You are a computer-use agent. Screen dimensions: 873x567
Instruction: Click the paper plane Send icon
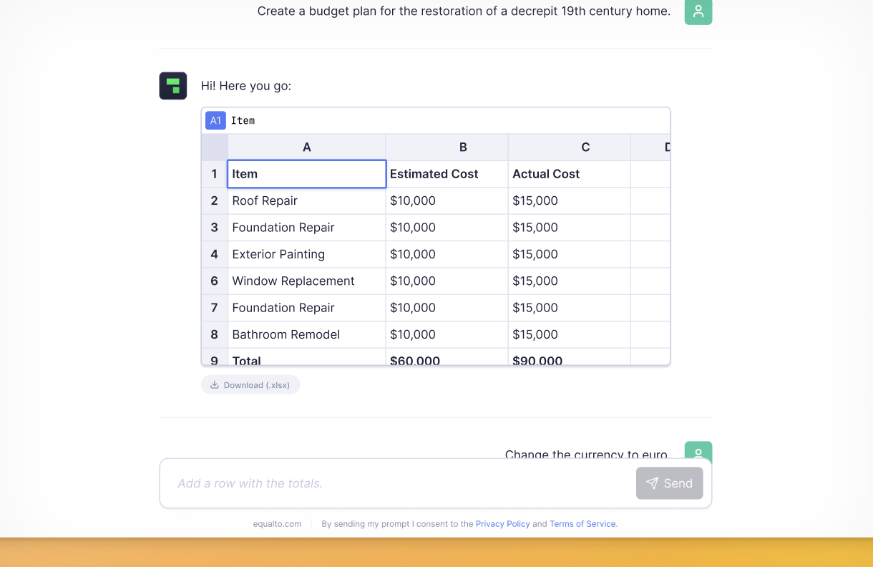[652, 483]
